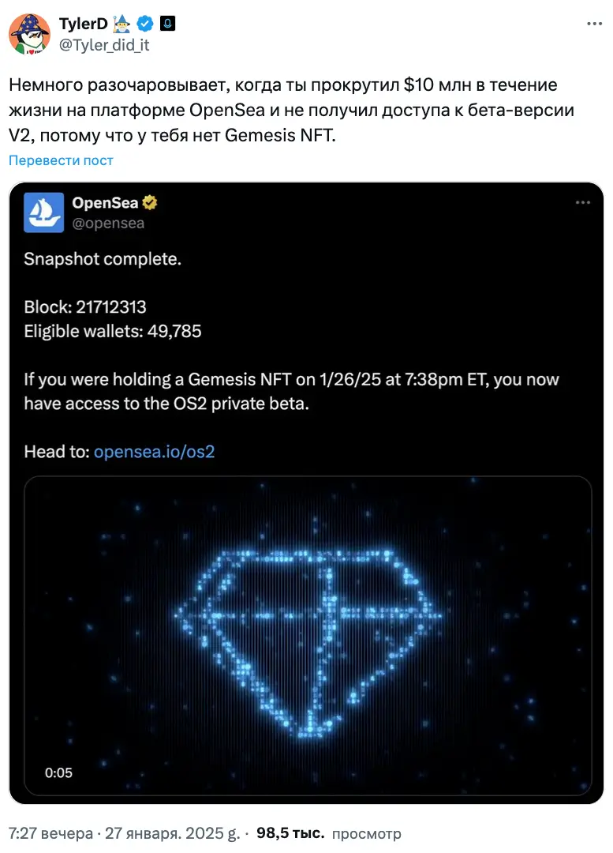The height and width of the screenshot is (853, 613).
Task: Open the @opensea handle
Action: coord(108,223)
